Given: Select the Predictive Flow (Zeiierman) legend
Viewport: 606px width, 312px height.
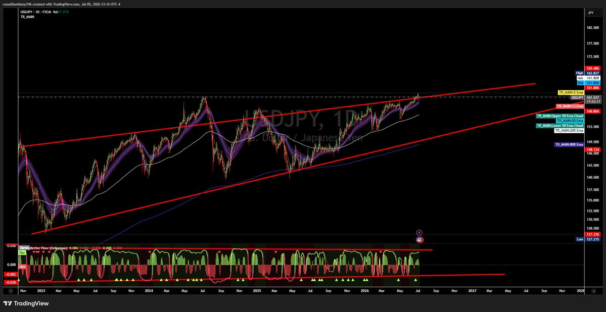Looking at the screenshot, I should [x=45, y=248].
